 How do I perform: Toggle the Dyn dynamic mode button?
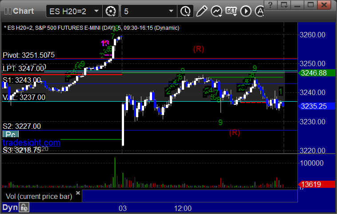[x=10, y=207]
